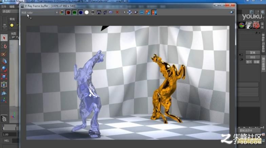This screenshot has height=148, width=266.
Task: Open the 视图 panel menu
Action: [x=14, y=34]
